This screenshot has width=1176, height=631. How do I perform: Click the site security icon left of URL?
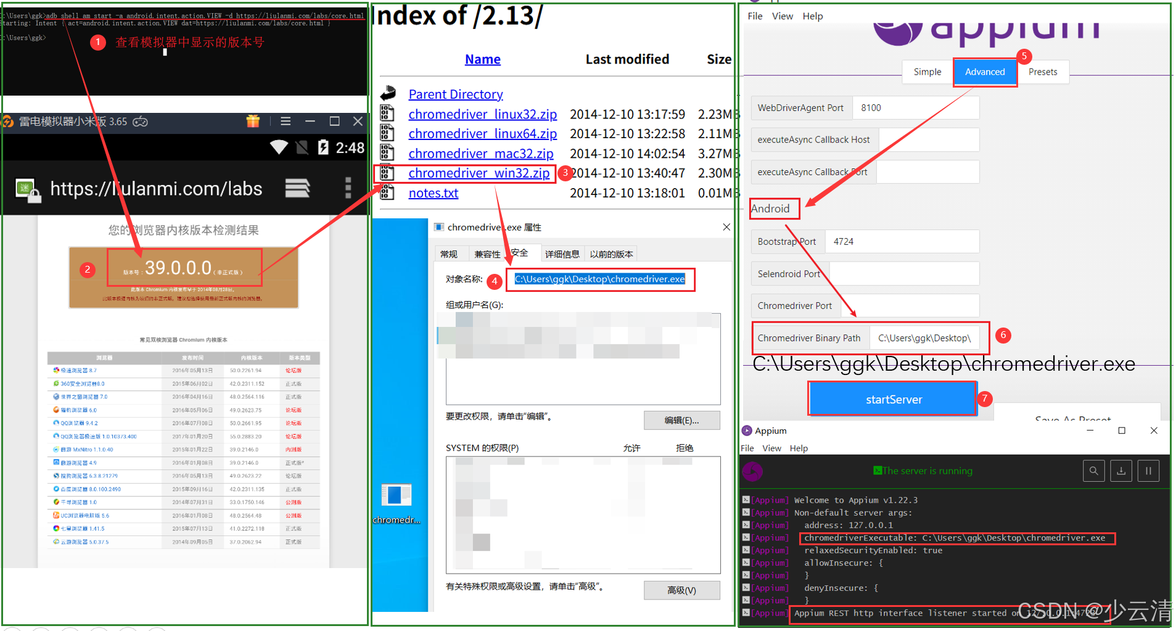(x=27, y=190)
